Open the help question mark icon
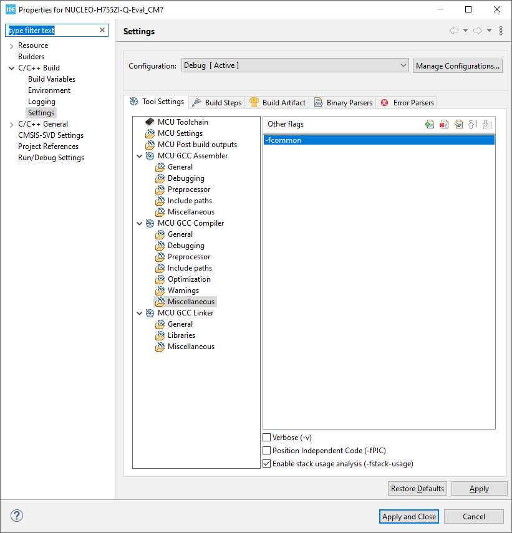512x533 pixels. click(17, 516)
